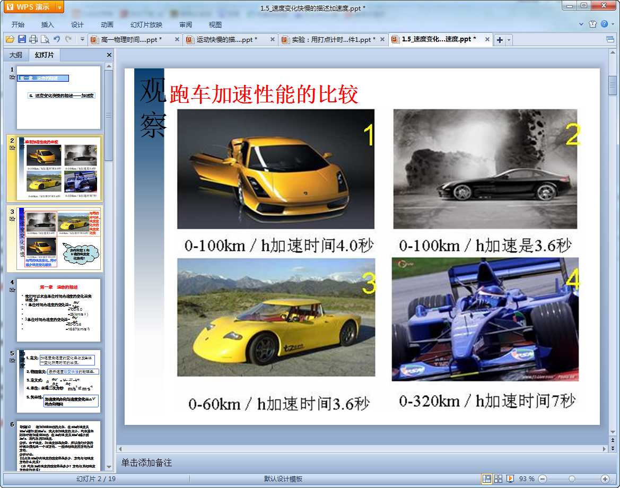Start slideshow from status bar play icon
This screenshot has height=488, width=620.
coord(510,478)
